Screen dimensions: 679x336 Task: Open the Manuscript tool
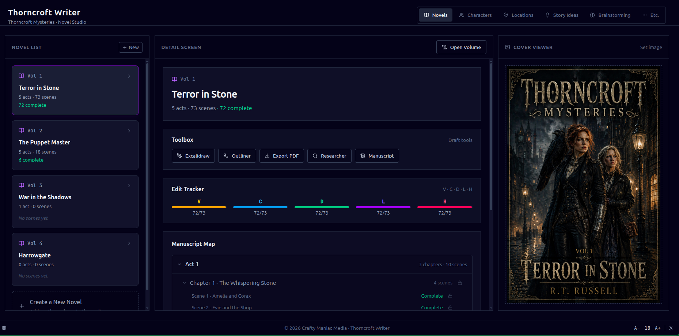coord(377,156)
